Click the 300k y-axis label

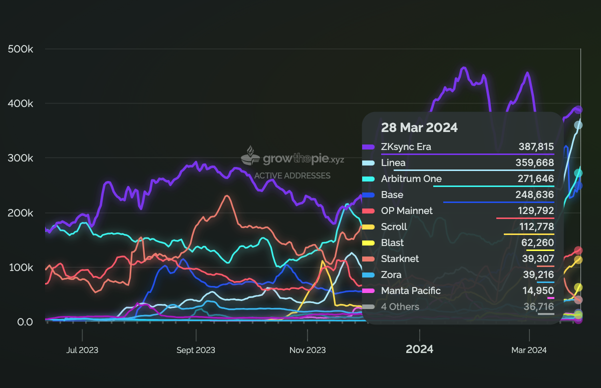pos(21,158)
